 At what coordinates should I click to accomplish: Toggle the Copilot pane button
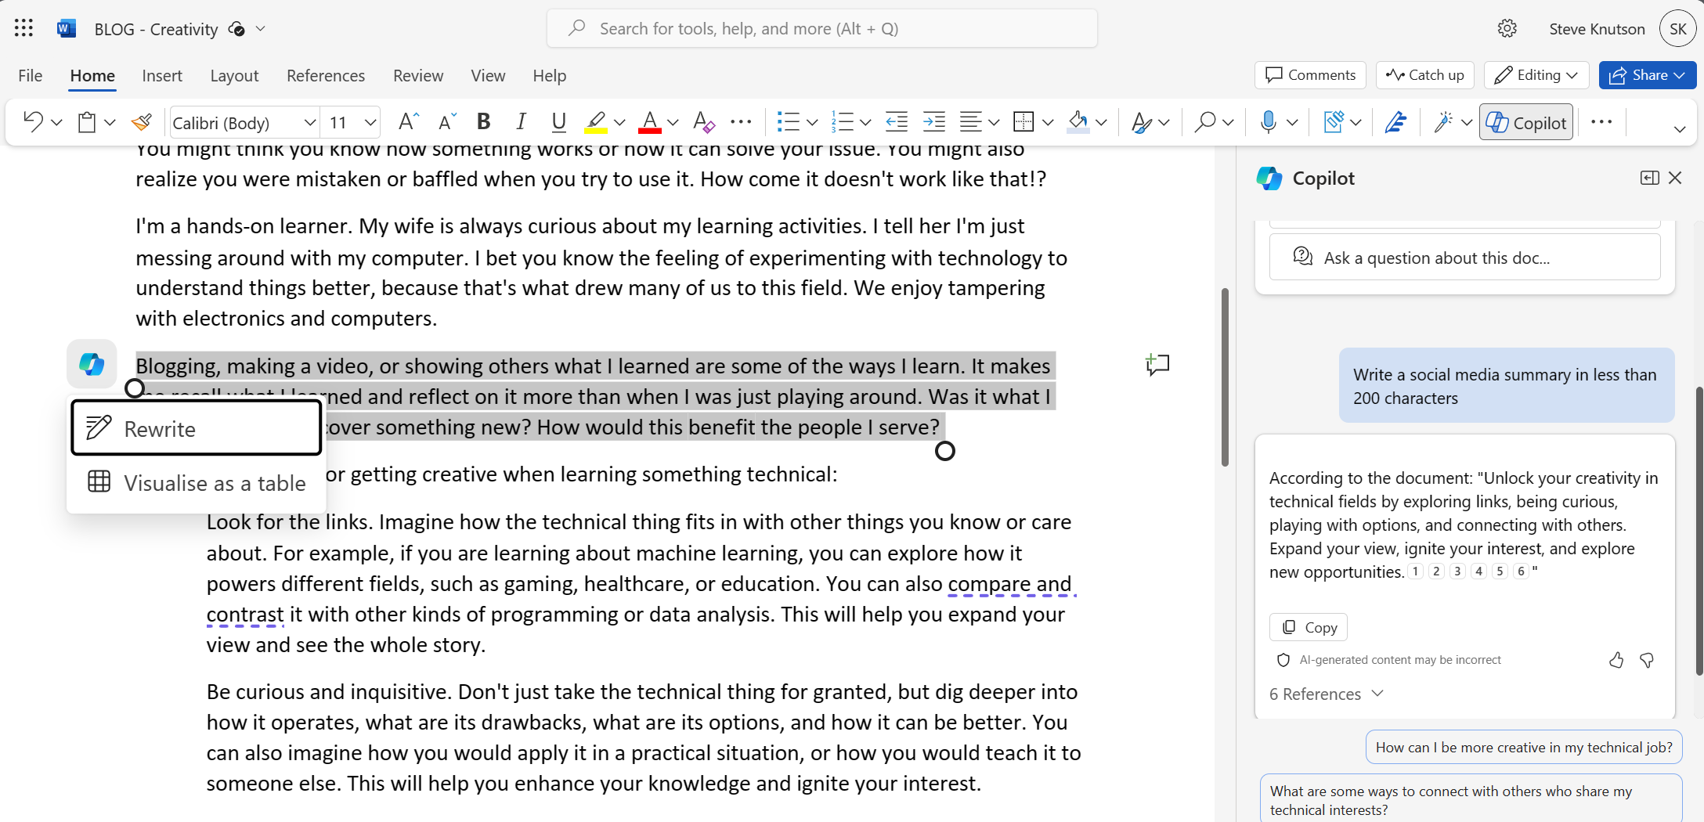click(1525, 122)
